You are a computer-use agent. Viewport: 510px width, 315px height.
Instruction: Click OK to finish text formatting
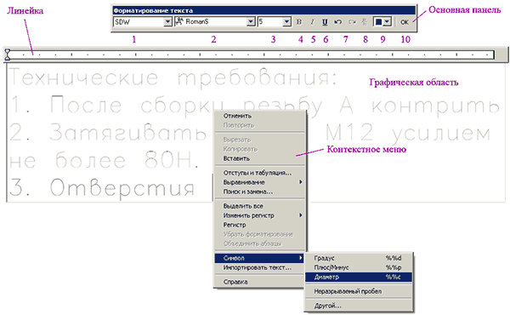click(405, 22)
